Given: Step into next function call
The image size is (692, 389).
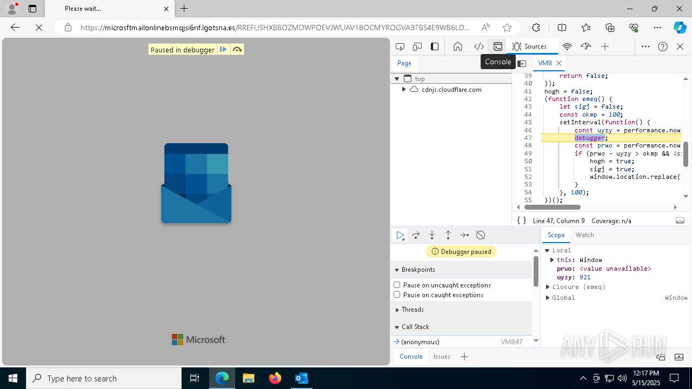Looking at the screenshot, I should 432,235.
